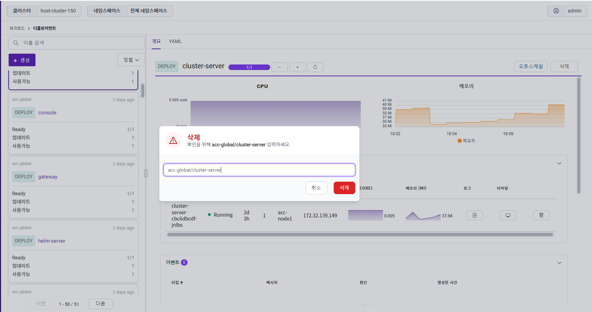The width and height of the screenshot is (592, 312).
Task: Open the 오토스케일 autoscale button
Action: 531,67
